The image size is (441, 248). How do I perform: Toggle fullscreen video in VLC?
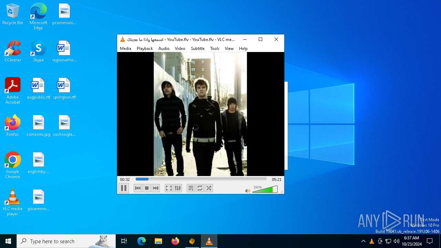[x=168, y=188]
